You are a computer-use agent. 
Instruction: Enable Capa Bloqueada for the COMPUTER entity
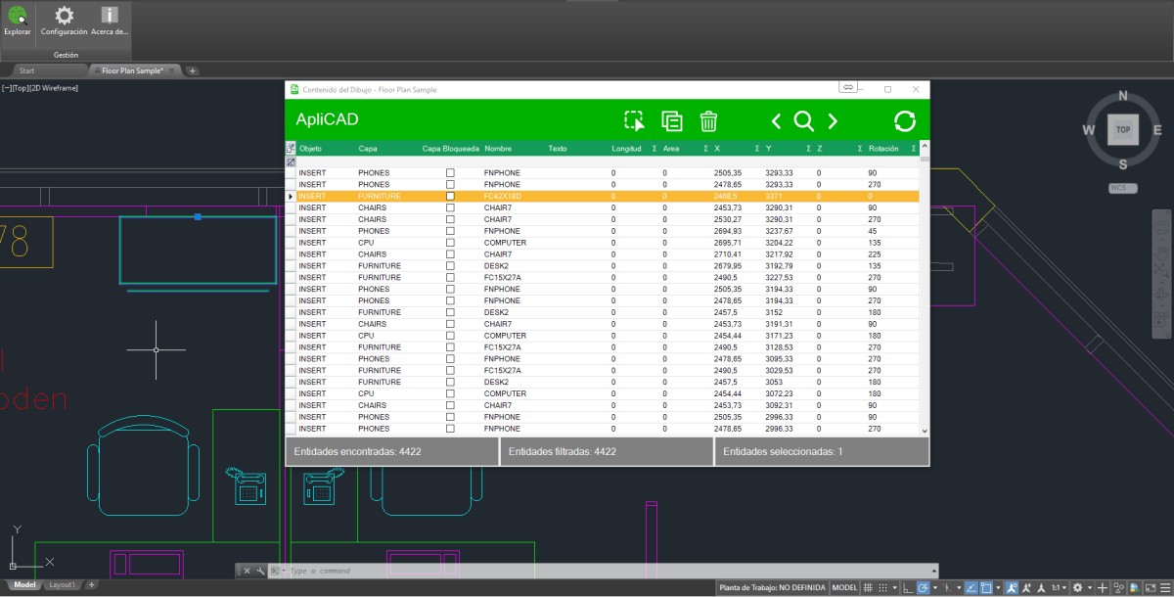click(451, 242)
